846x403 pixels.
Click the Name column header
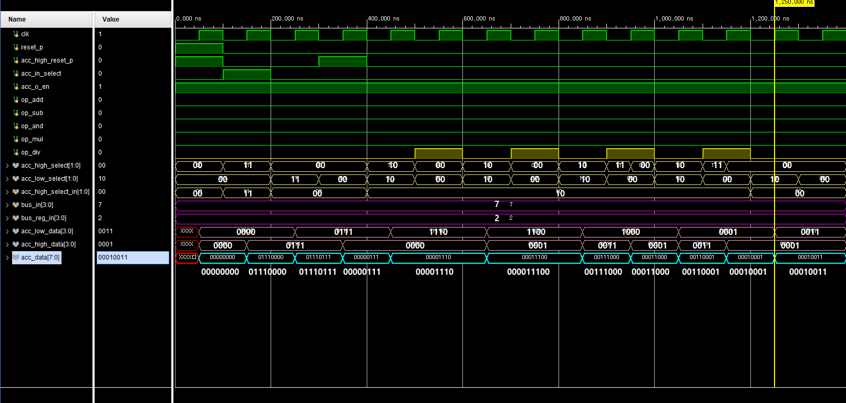[x=46, y=19]
